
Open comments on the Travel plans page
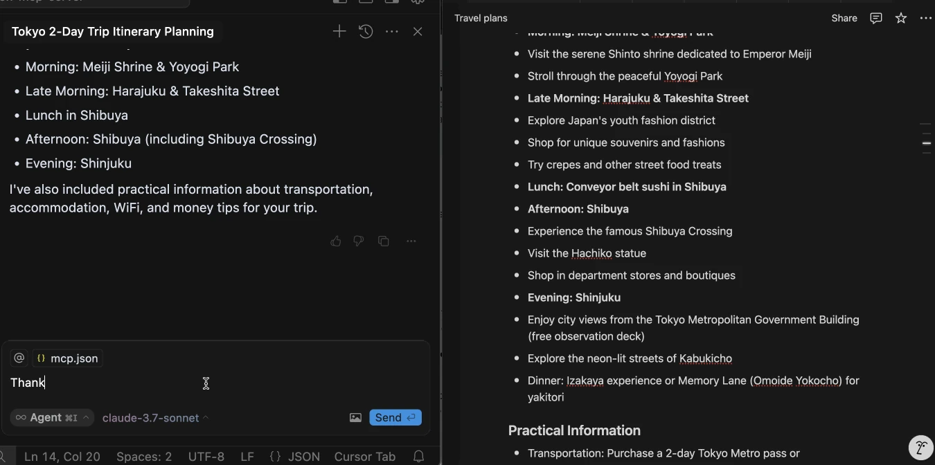[876, 18]
